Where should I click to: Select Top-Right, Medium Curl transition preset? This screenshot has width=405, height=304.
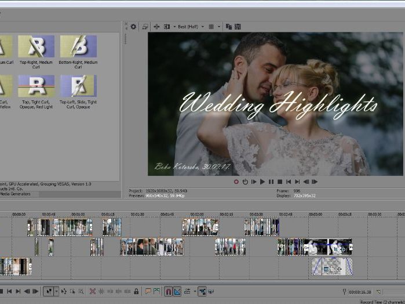(36, 52)
